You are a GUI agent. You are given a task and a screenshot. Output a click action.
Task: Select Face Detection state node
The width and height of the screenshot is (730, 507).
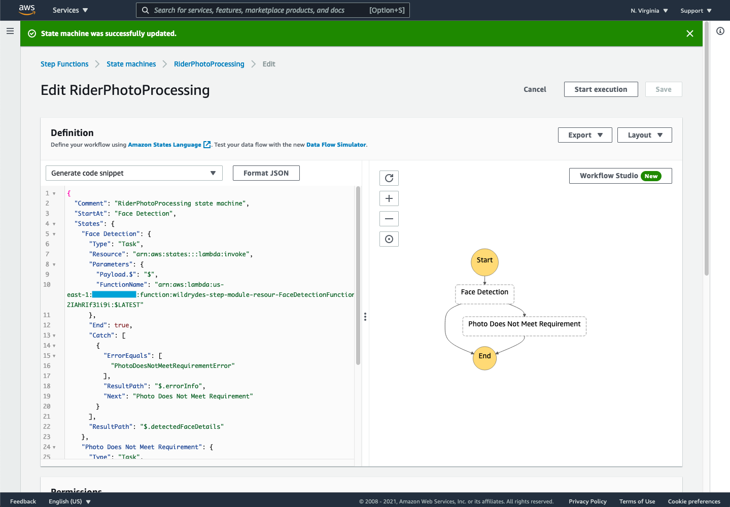coord(484,294)
